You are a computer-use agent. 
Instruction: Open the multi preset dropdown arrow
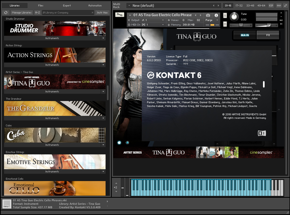pyautogui.click(x=129, y=6)
